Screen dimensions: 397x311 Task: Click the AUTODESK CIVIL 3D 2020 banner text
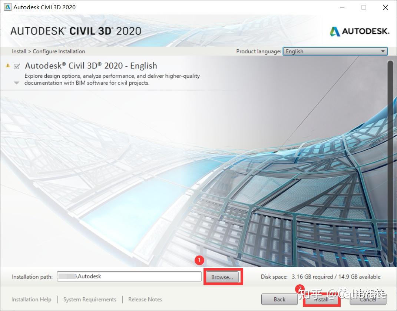click(x=76, y=31)
